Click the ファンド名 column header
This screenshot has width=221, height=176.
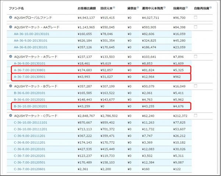click(16, 8)
